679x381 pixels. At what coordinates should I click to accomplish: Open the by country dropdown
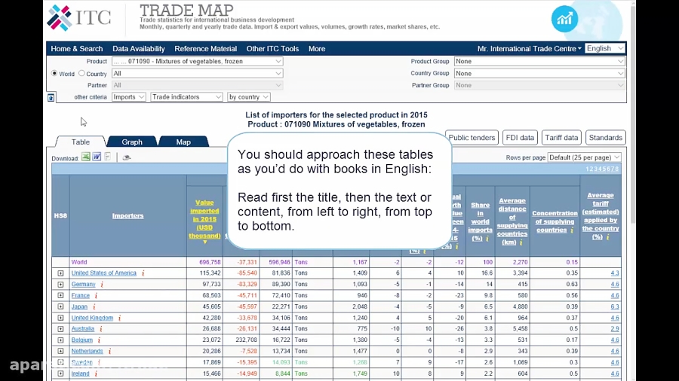[248, 97]
